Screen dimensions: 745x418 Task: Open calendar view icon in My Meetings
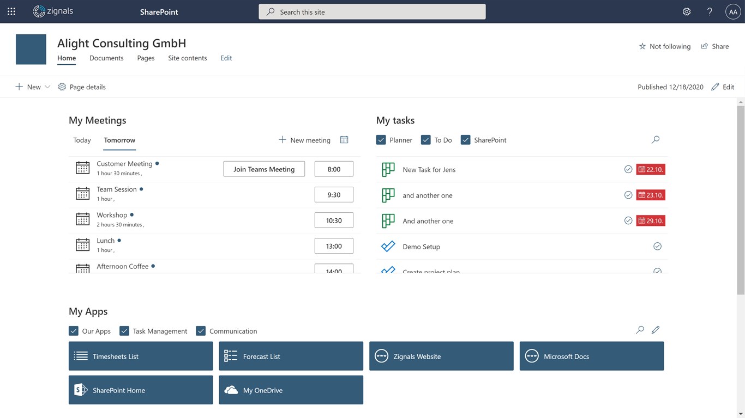click(x=344, y=140)
